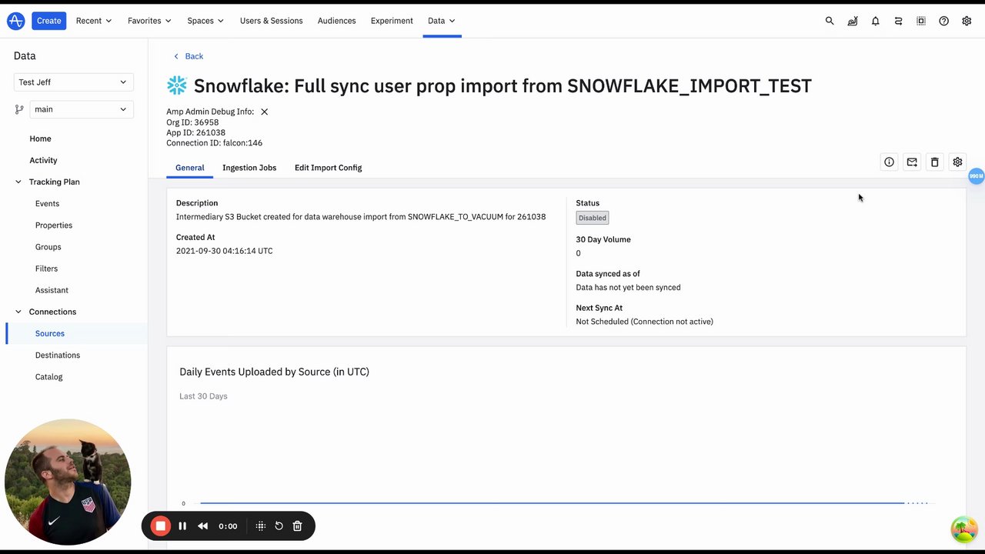Collapse the Tracking Plan section
The image size is (985, 554).
[18, 182]
